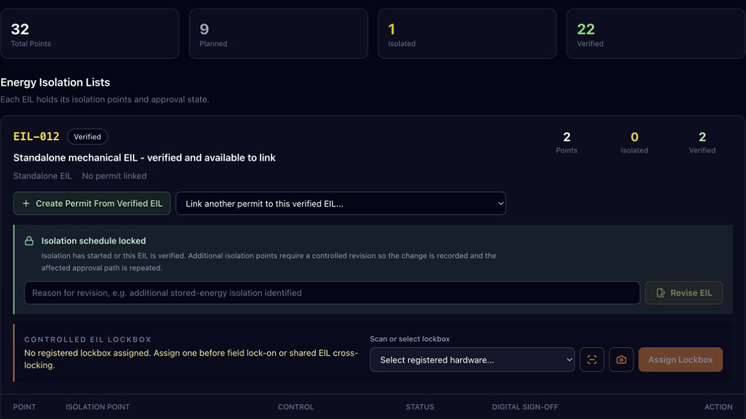Click the Scan or select lockbox label
This screenshot has height=419, width=746.
pos(410,339)
